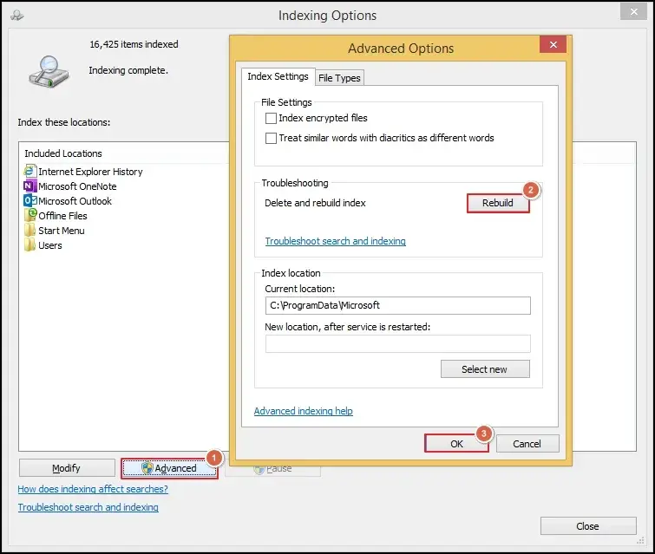Click the Microsoft Outlook icon
This screenshot has height=554, width=655.
(x=30, y=201)
